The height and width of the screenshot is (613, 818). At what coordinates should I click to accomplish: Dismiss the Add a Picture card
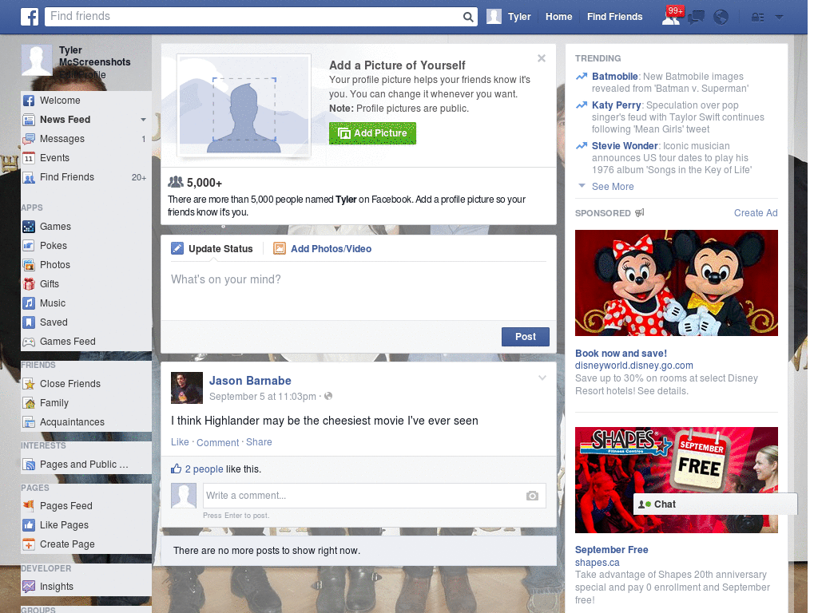coord(542,58)
